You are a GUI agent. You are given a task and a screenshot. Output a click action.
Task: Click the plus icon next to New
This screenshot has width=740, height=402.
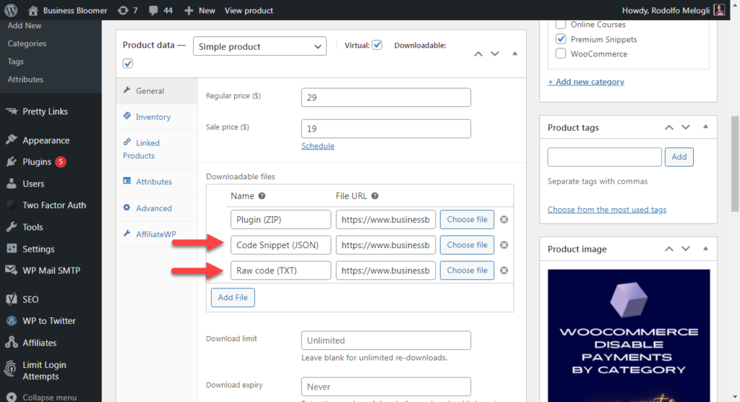pos(189,10)
